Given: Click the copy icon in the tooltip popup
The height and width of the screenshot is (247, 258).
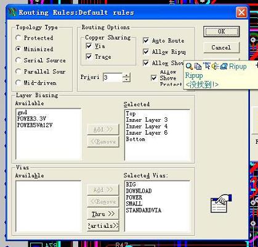Looking at the screenshot, I should (198, 66).
